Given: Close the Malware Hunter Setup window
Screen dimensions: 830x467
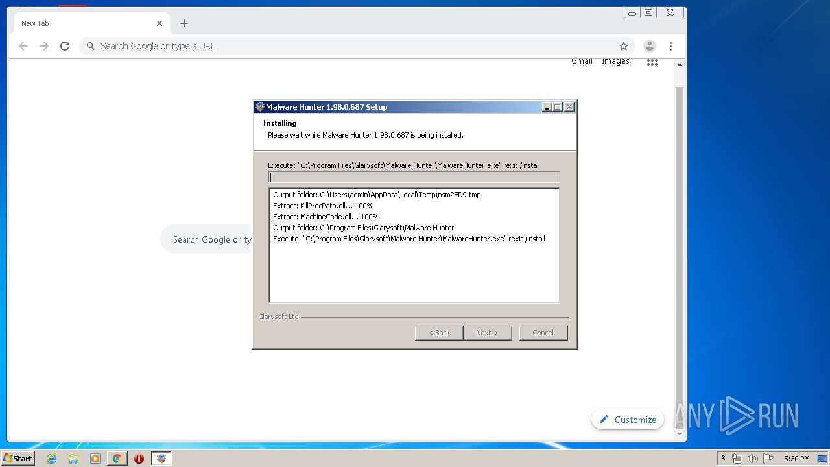Looking at the screenshot, I should (569, 107).
